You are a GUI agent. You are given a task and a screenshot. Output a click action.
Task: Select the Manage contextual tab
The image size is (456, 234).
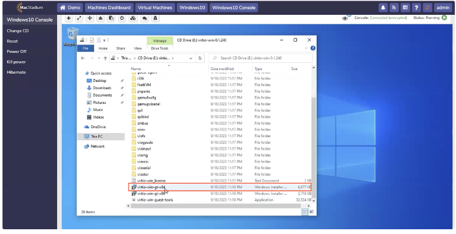(160, 41)
